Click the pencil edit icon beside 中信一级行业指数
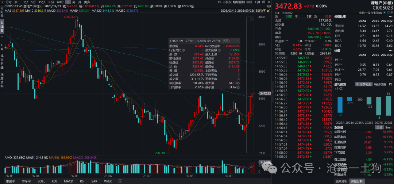This screenshot has height=184, width=394. 385,12
